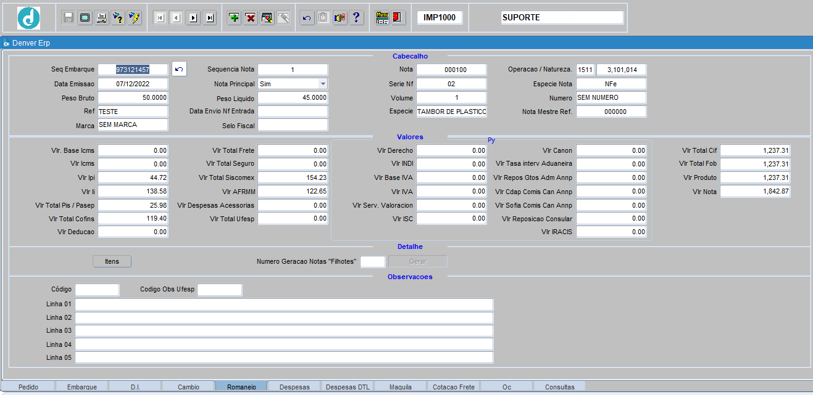Image resolution: width=813 pixels, height=395 pixels.
Task: Open help with the question mark icon
Action: point(357,18)
